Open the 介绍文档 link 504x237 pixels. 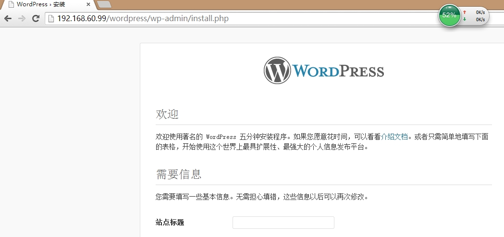click(x=394, y=137)
